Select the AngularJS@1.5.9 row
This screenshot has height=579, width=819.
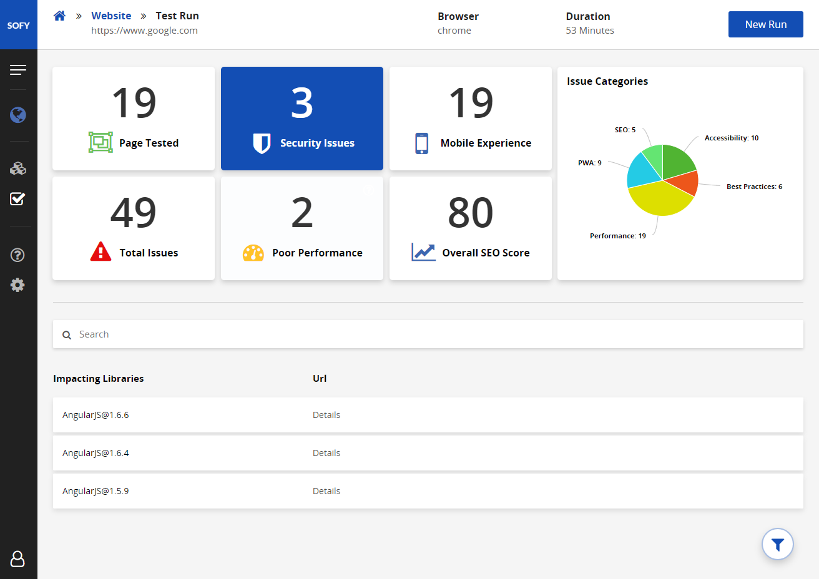428,491
